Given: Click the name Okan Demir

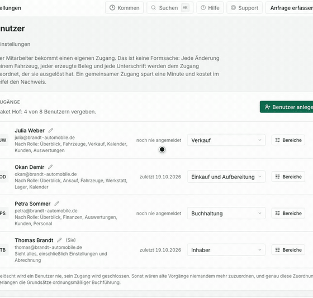Looking at the screenshot, I should point(29,167).
